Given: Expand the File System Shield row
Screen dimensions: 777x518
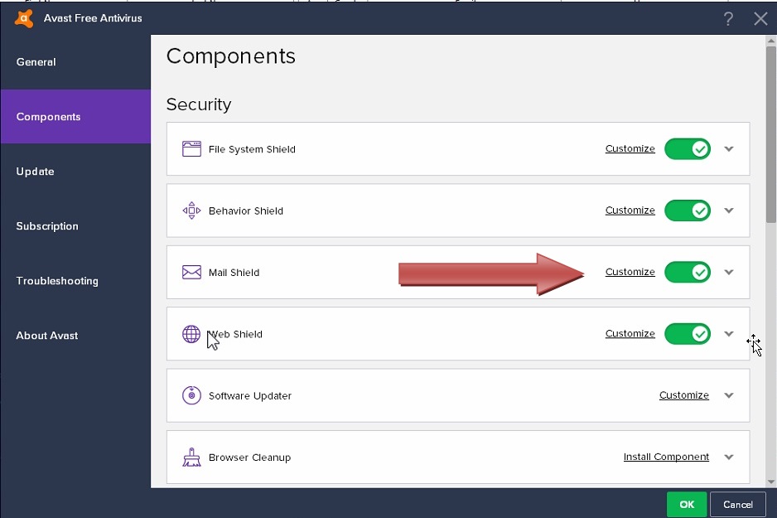Looking at the screenshot, I should (x=728, y=148).
